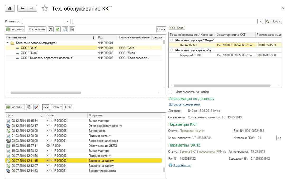Collapse the 'Магазин одежды "Мода"' group

coord(172,40)
